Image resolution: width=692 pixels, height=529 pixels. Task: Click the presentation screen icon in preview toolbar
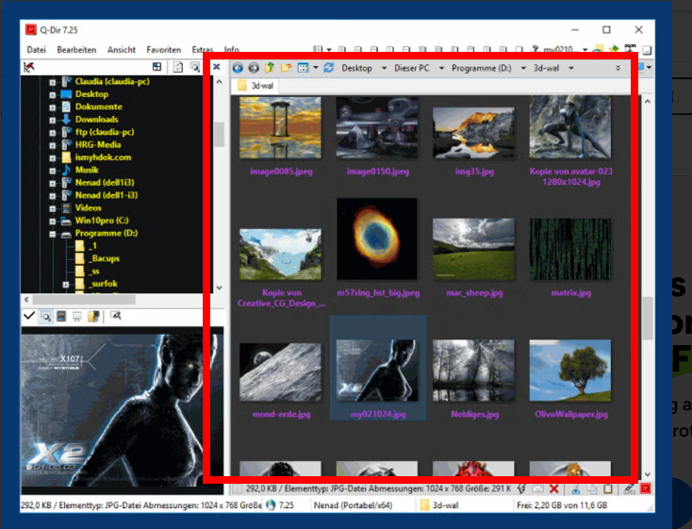point(77,317)
